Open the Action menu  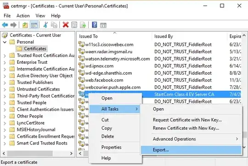(x=23, y=16)
